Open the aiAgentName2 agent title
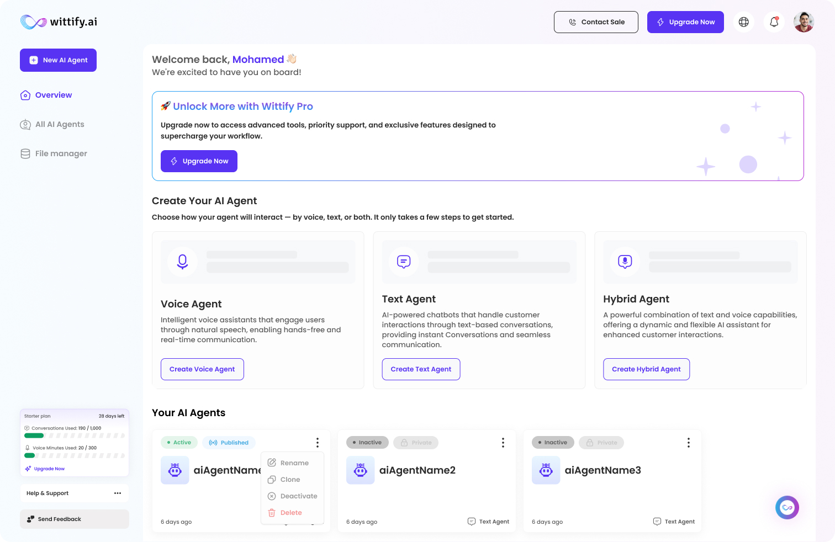The width and height of the screenshot is (835, 542). pos(417,470)
